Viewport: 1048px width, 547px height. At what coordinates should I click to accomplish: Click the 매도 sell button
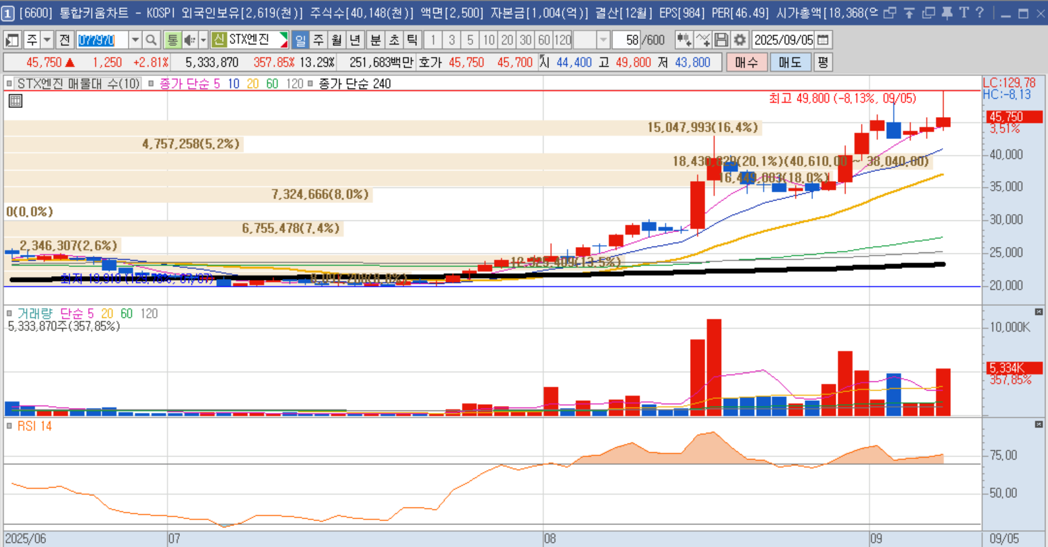pos(790,63)
